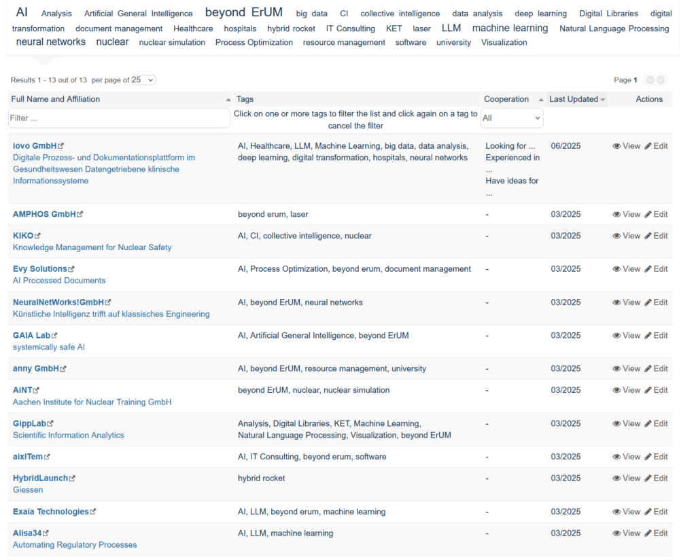Open external link icon beside Evy Solutions

[71, 269]
